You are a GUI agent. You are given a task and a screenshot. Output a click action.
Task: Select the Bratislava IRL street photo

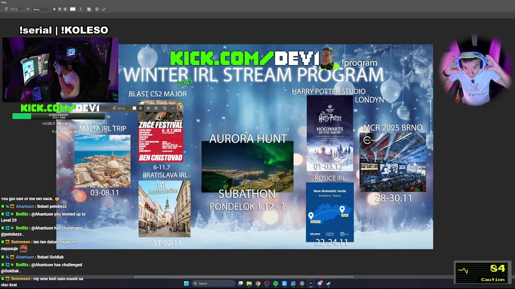point(165,209)
